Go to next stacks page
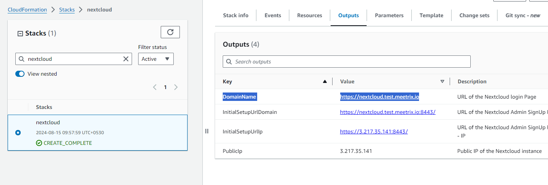The width and height of the screenshot is (548, 185). tap(176, 87)
